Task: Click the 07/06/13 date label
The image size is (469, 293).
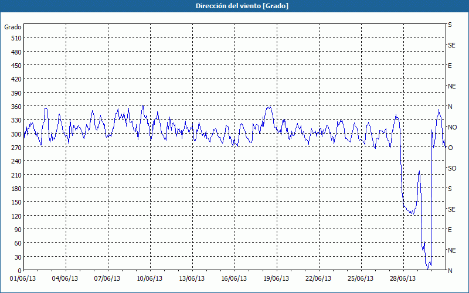Action: click(107, 279)
